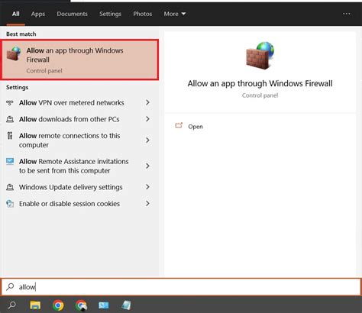Open the All search tab
The image size is (362, 313).
(15, 14)
